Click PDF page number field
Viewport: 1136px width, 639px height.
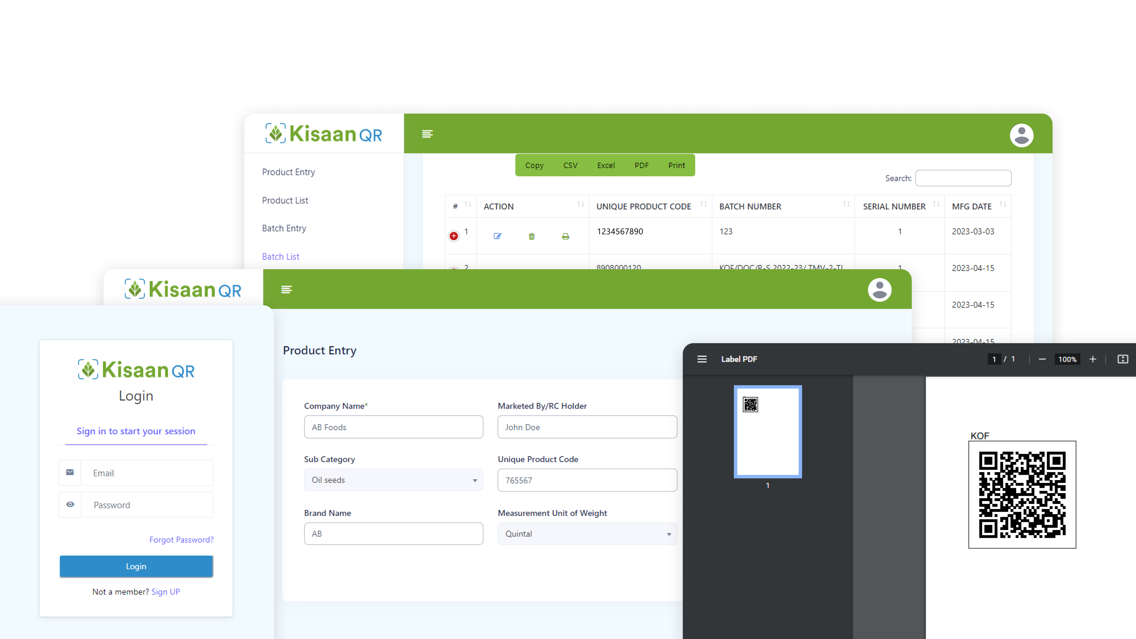coord(994,359)
